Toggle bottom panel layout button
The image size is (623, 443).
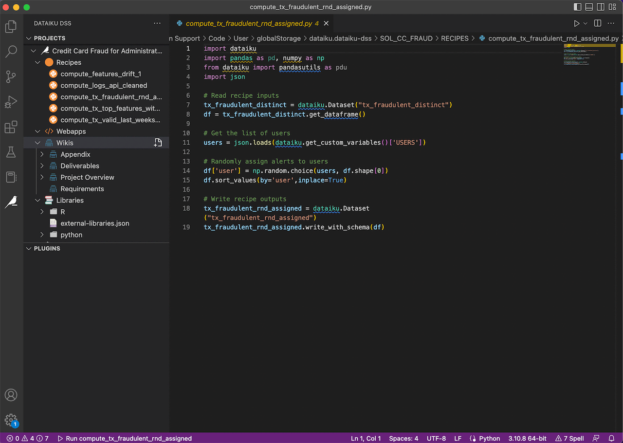[x=589, y=7]
